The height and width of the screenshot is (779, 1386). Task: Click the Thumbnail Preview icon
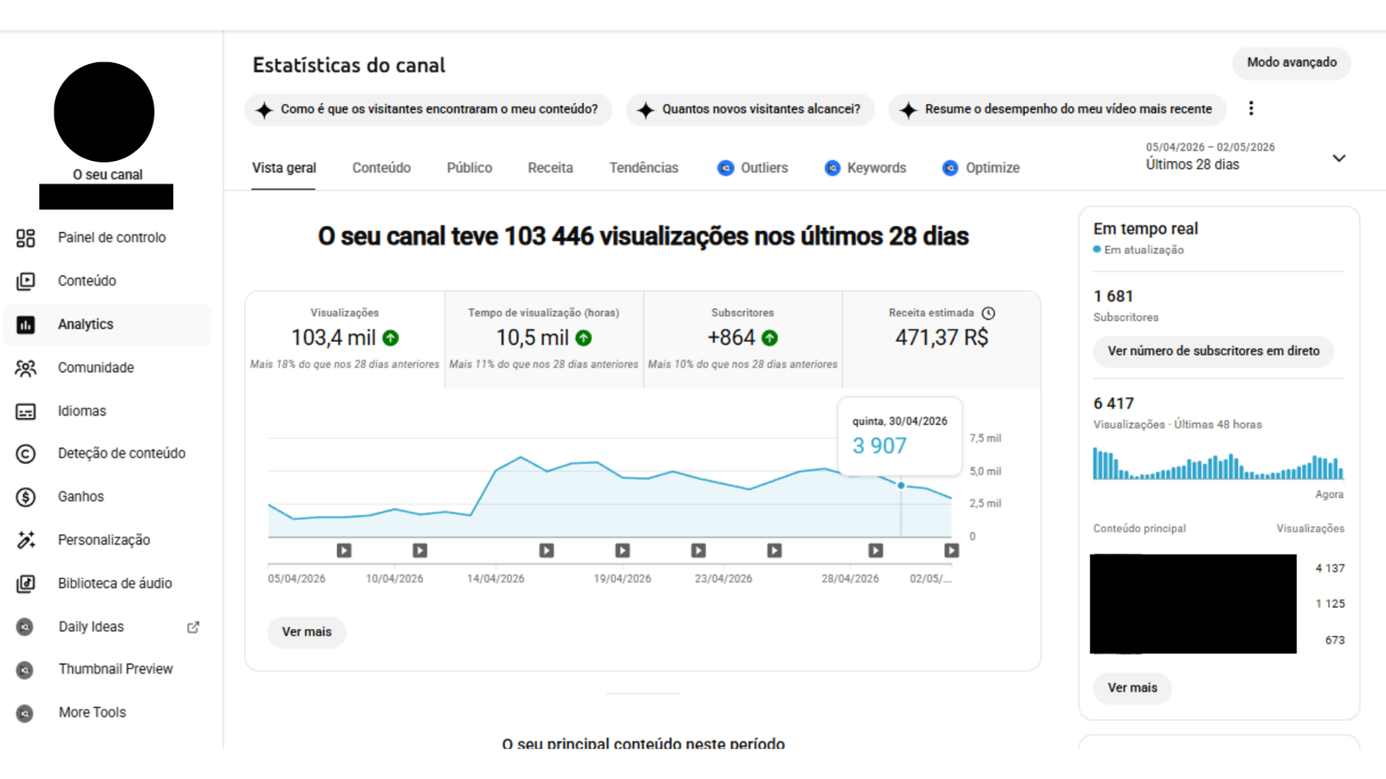tap(25, 669)
